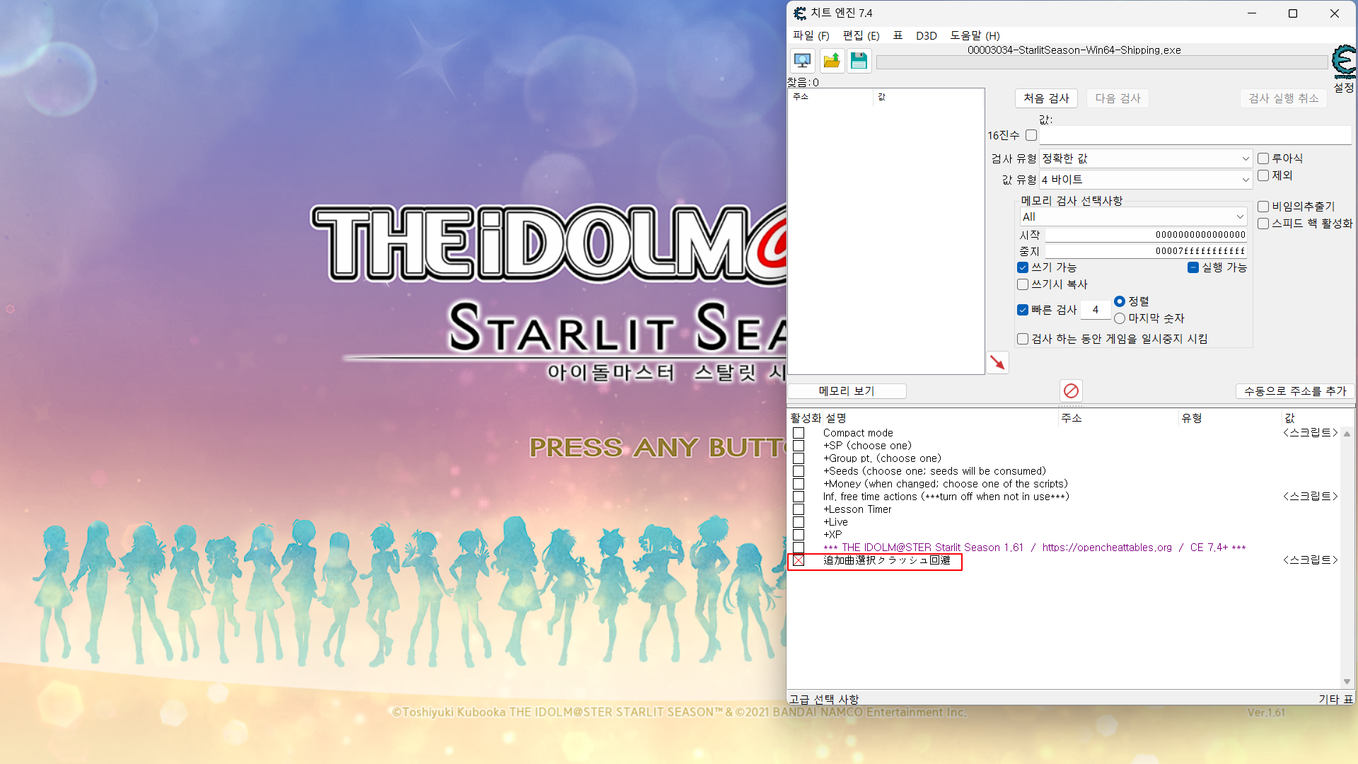
Task: Open the D3D menu
Action: pyautogui.click(x=926, y=35)
